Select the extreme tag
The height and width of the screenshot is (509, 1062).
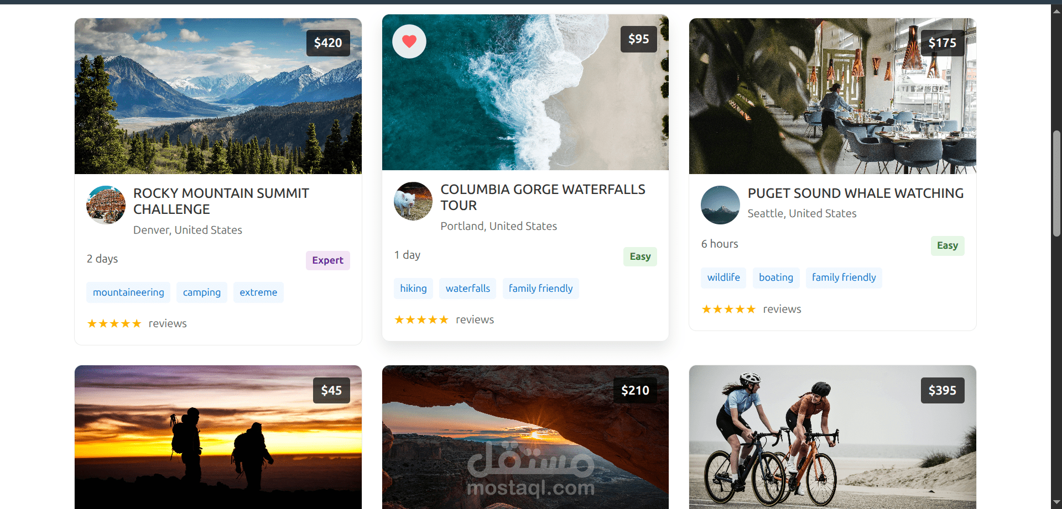[x=258, y=292]
